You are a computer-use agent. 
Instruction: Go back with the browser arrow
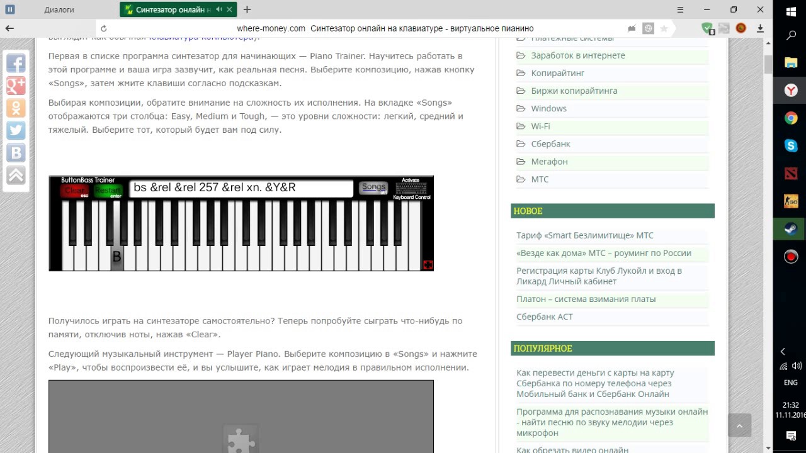point(9,28)
